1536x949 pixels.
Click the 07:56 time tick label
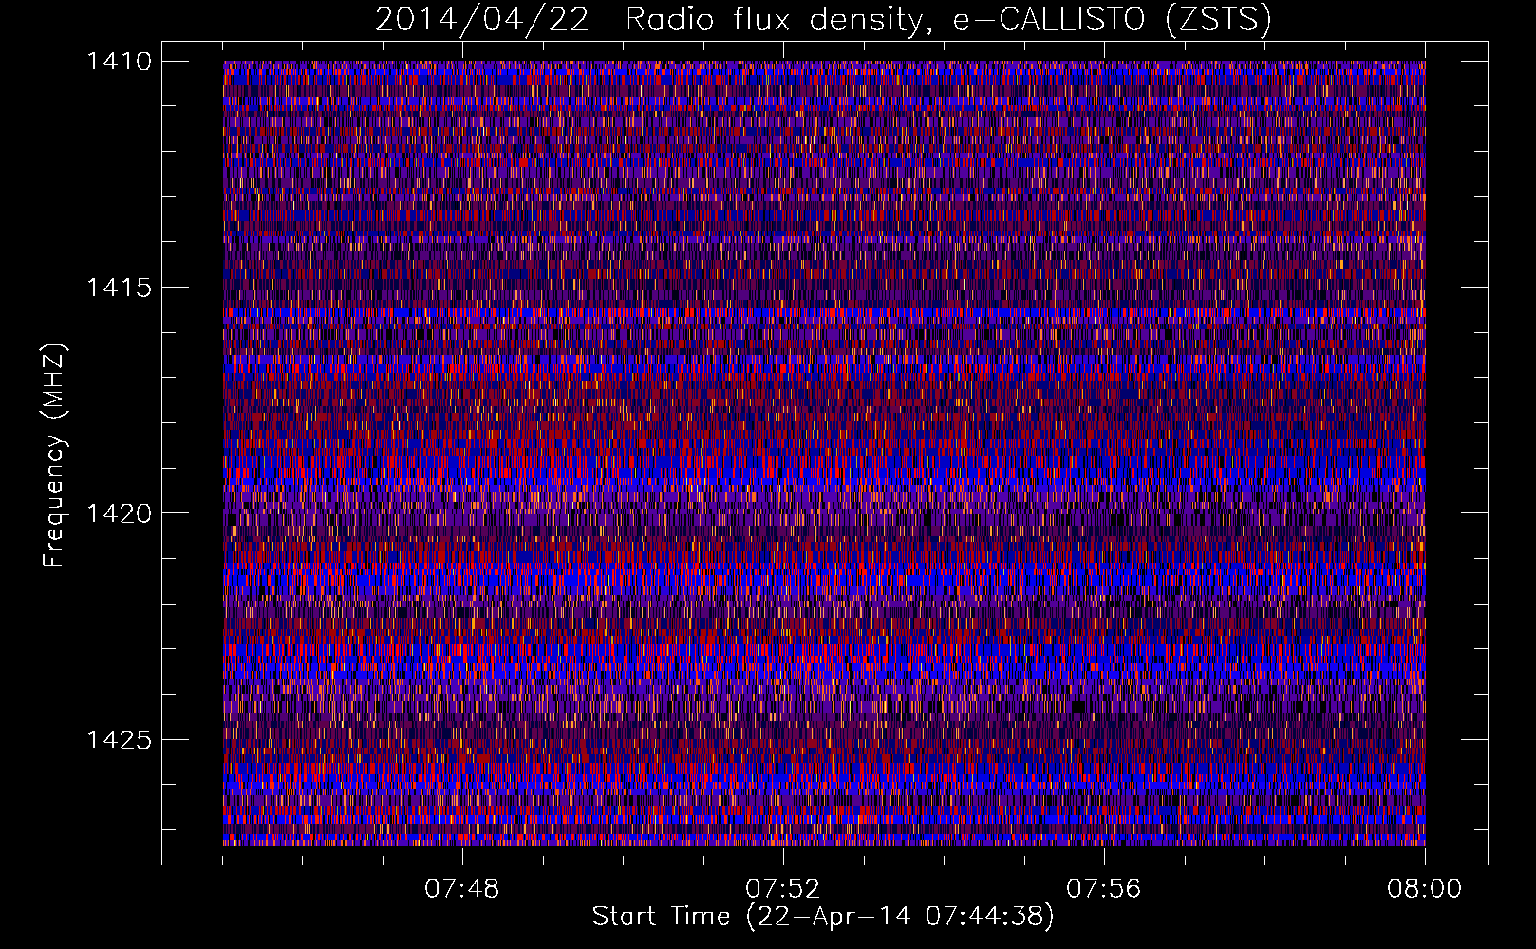click(1104, 889)
